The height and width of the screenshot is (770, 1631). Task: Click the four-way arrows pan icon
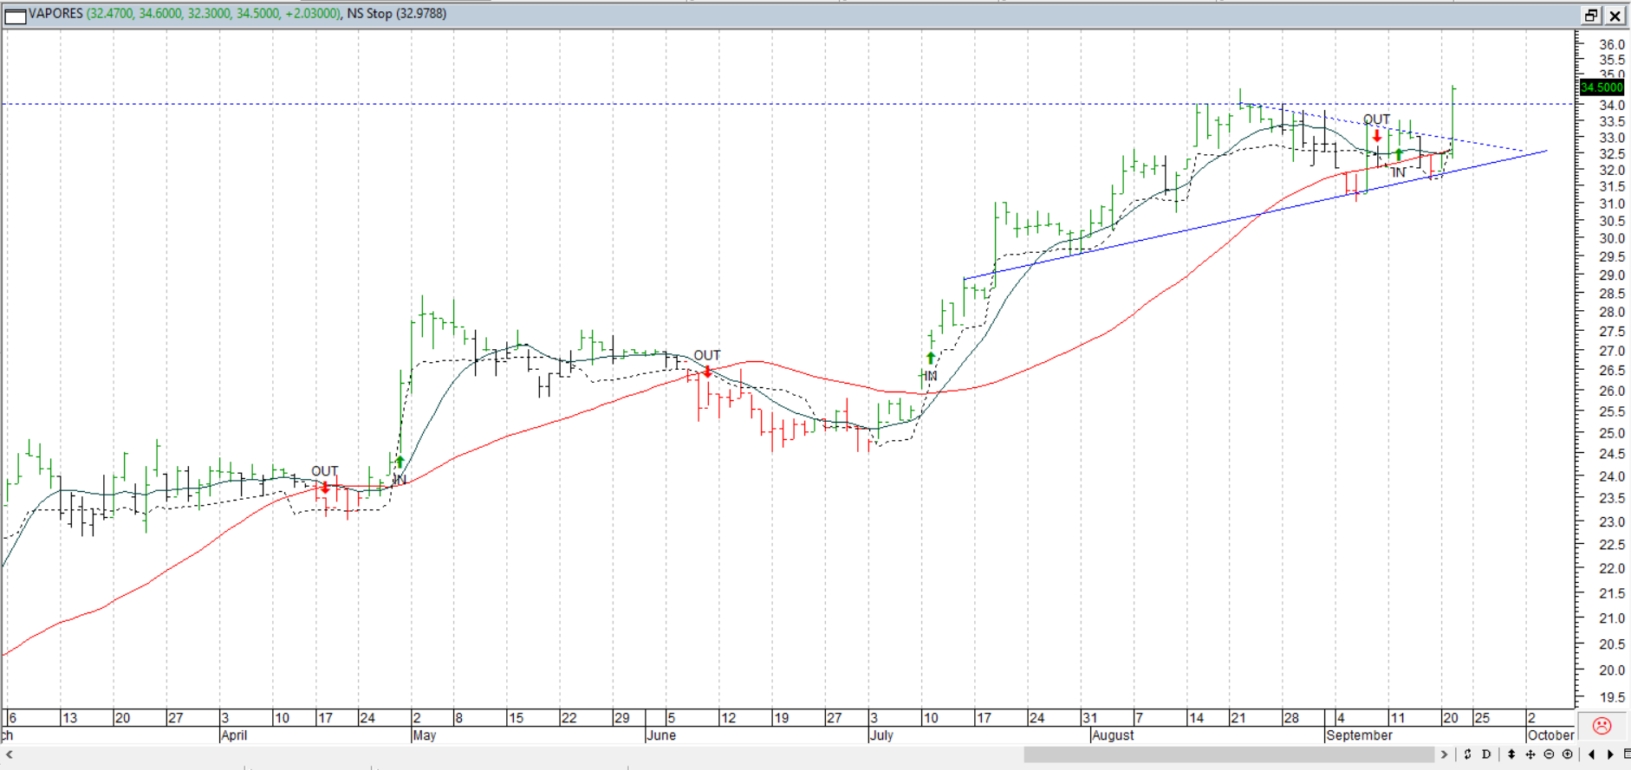click(1530, 754)
